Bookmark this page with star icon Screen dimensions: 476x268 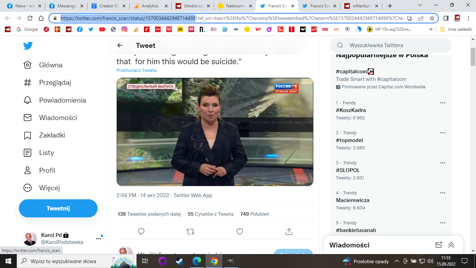coord(432,18)
